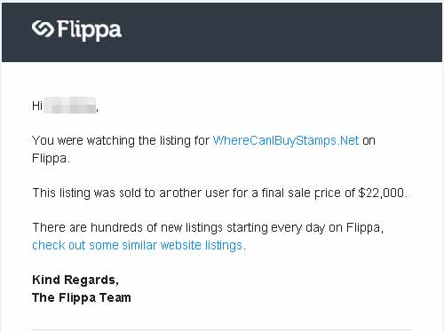Open the WhereCanIBuyStamps.Net listing link
Viewport: 444px width, 332px height.
(x=286, y=140)
